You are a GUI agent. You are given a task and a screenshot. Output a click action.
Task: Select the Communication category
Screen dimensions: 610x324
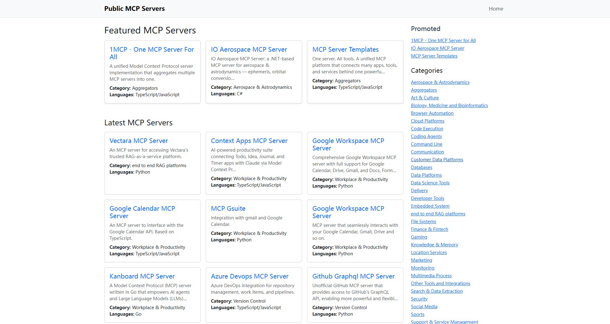tap(427, 152)
